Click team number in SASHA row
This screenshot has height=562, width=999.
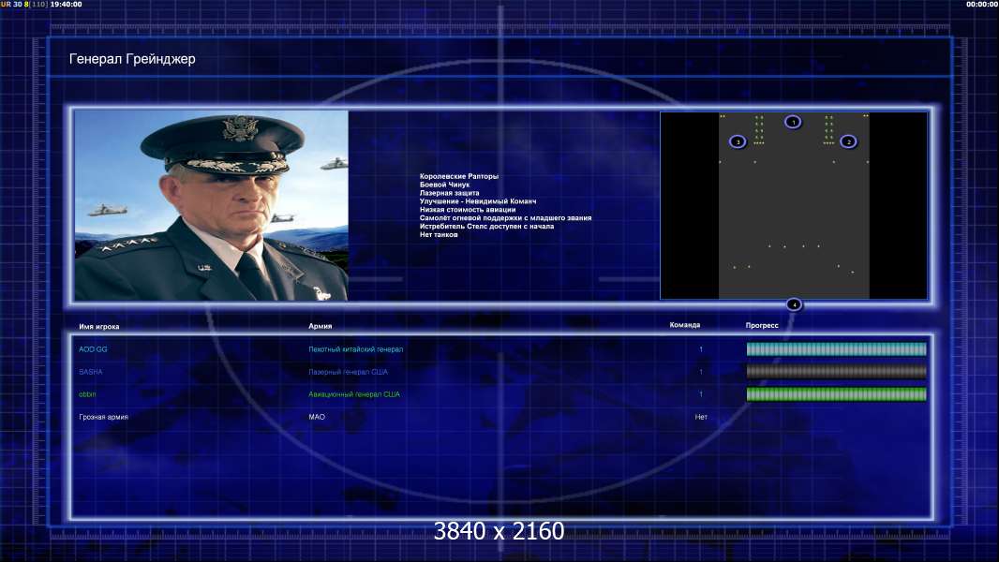(x=701, y=372)
